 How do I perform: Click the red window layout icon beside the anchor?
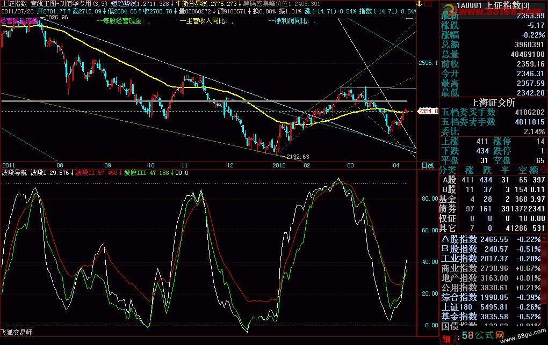tap(428, 4)
